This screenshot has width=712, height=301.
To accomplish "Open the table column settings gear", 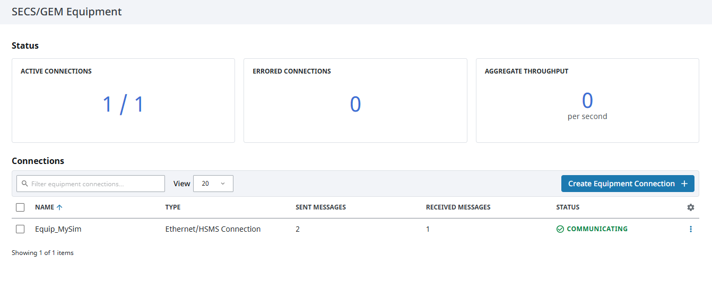I will click(x=690, y=207).
